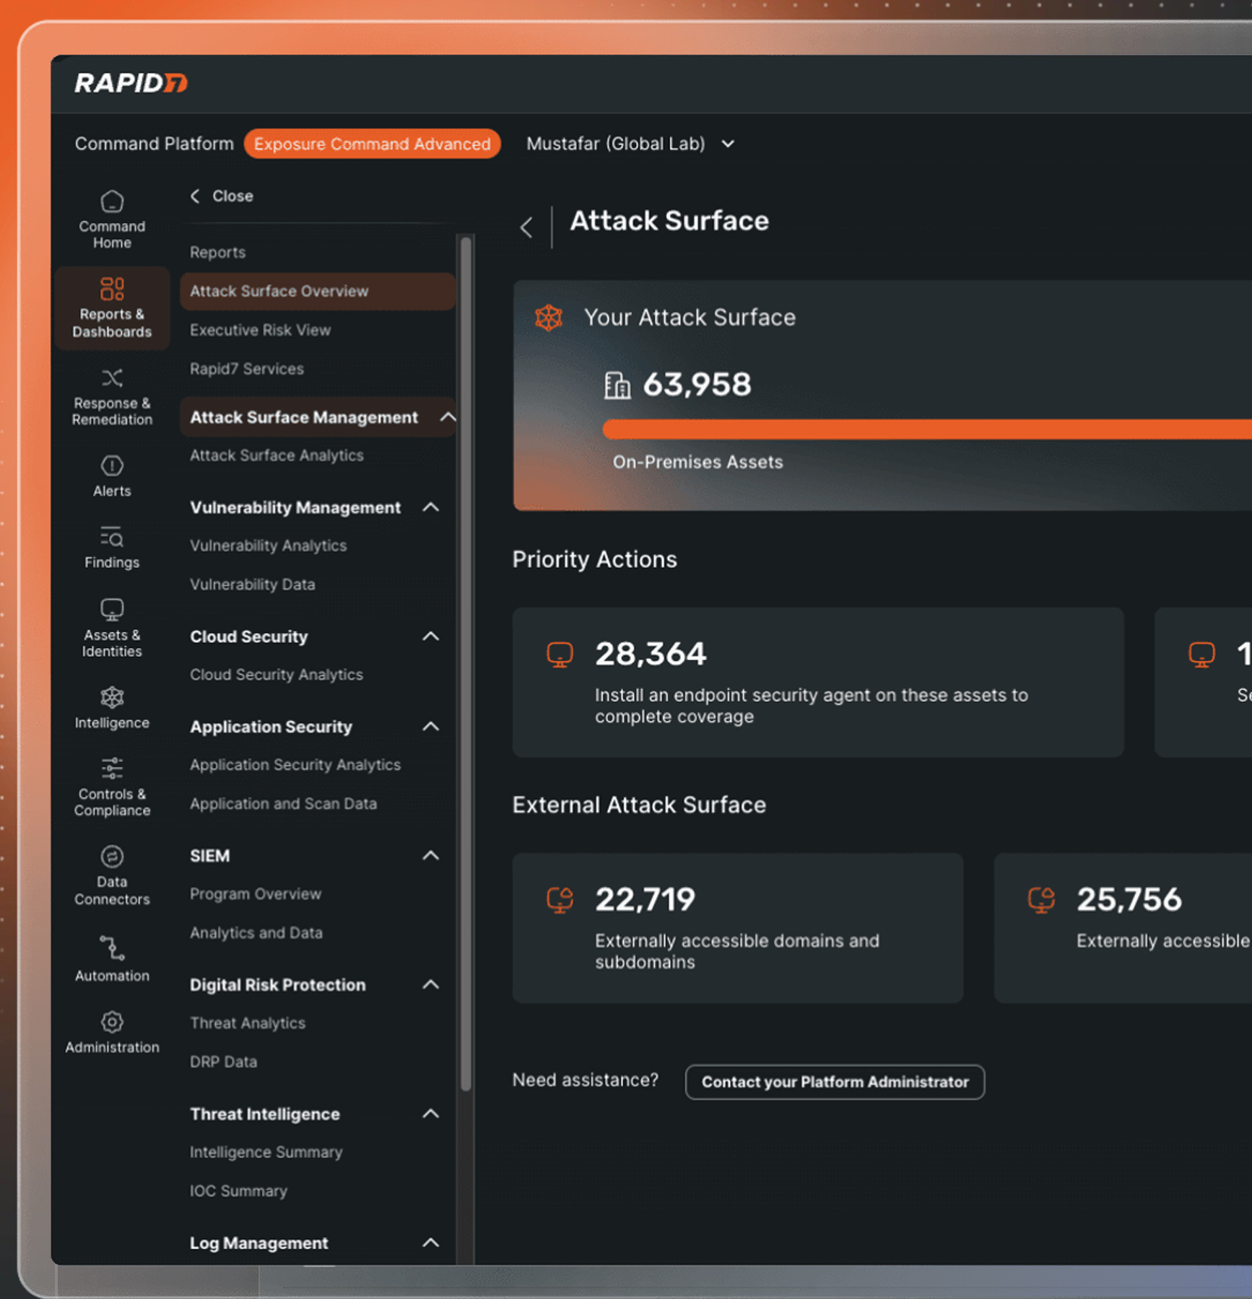Open Assets & Identities section
Screen dimensions: 1252x1299
tap(112, 628)
